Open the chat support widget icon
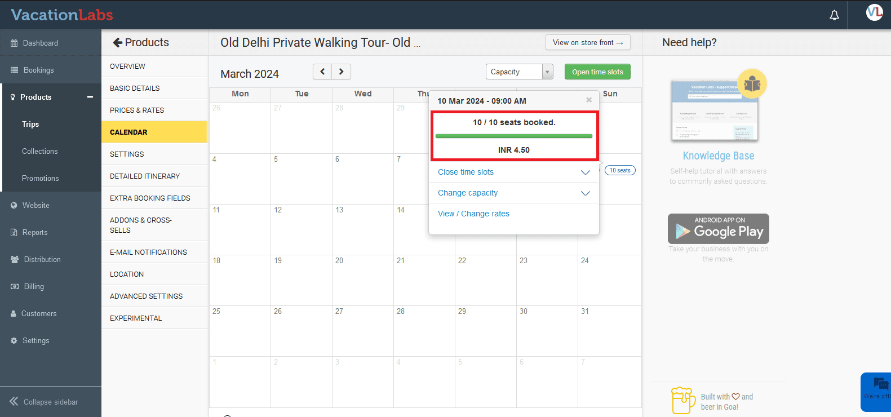 880,385
